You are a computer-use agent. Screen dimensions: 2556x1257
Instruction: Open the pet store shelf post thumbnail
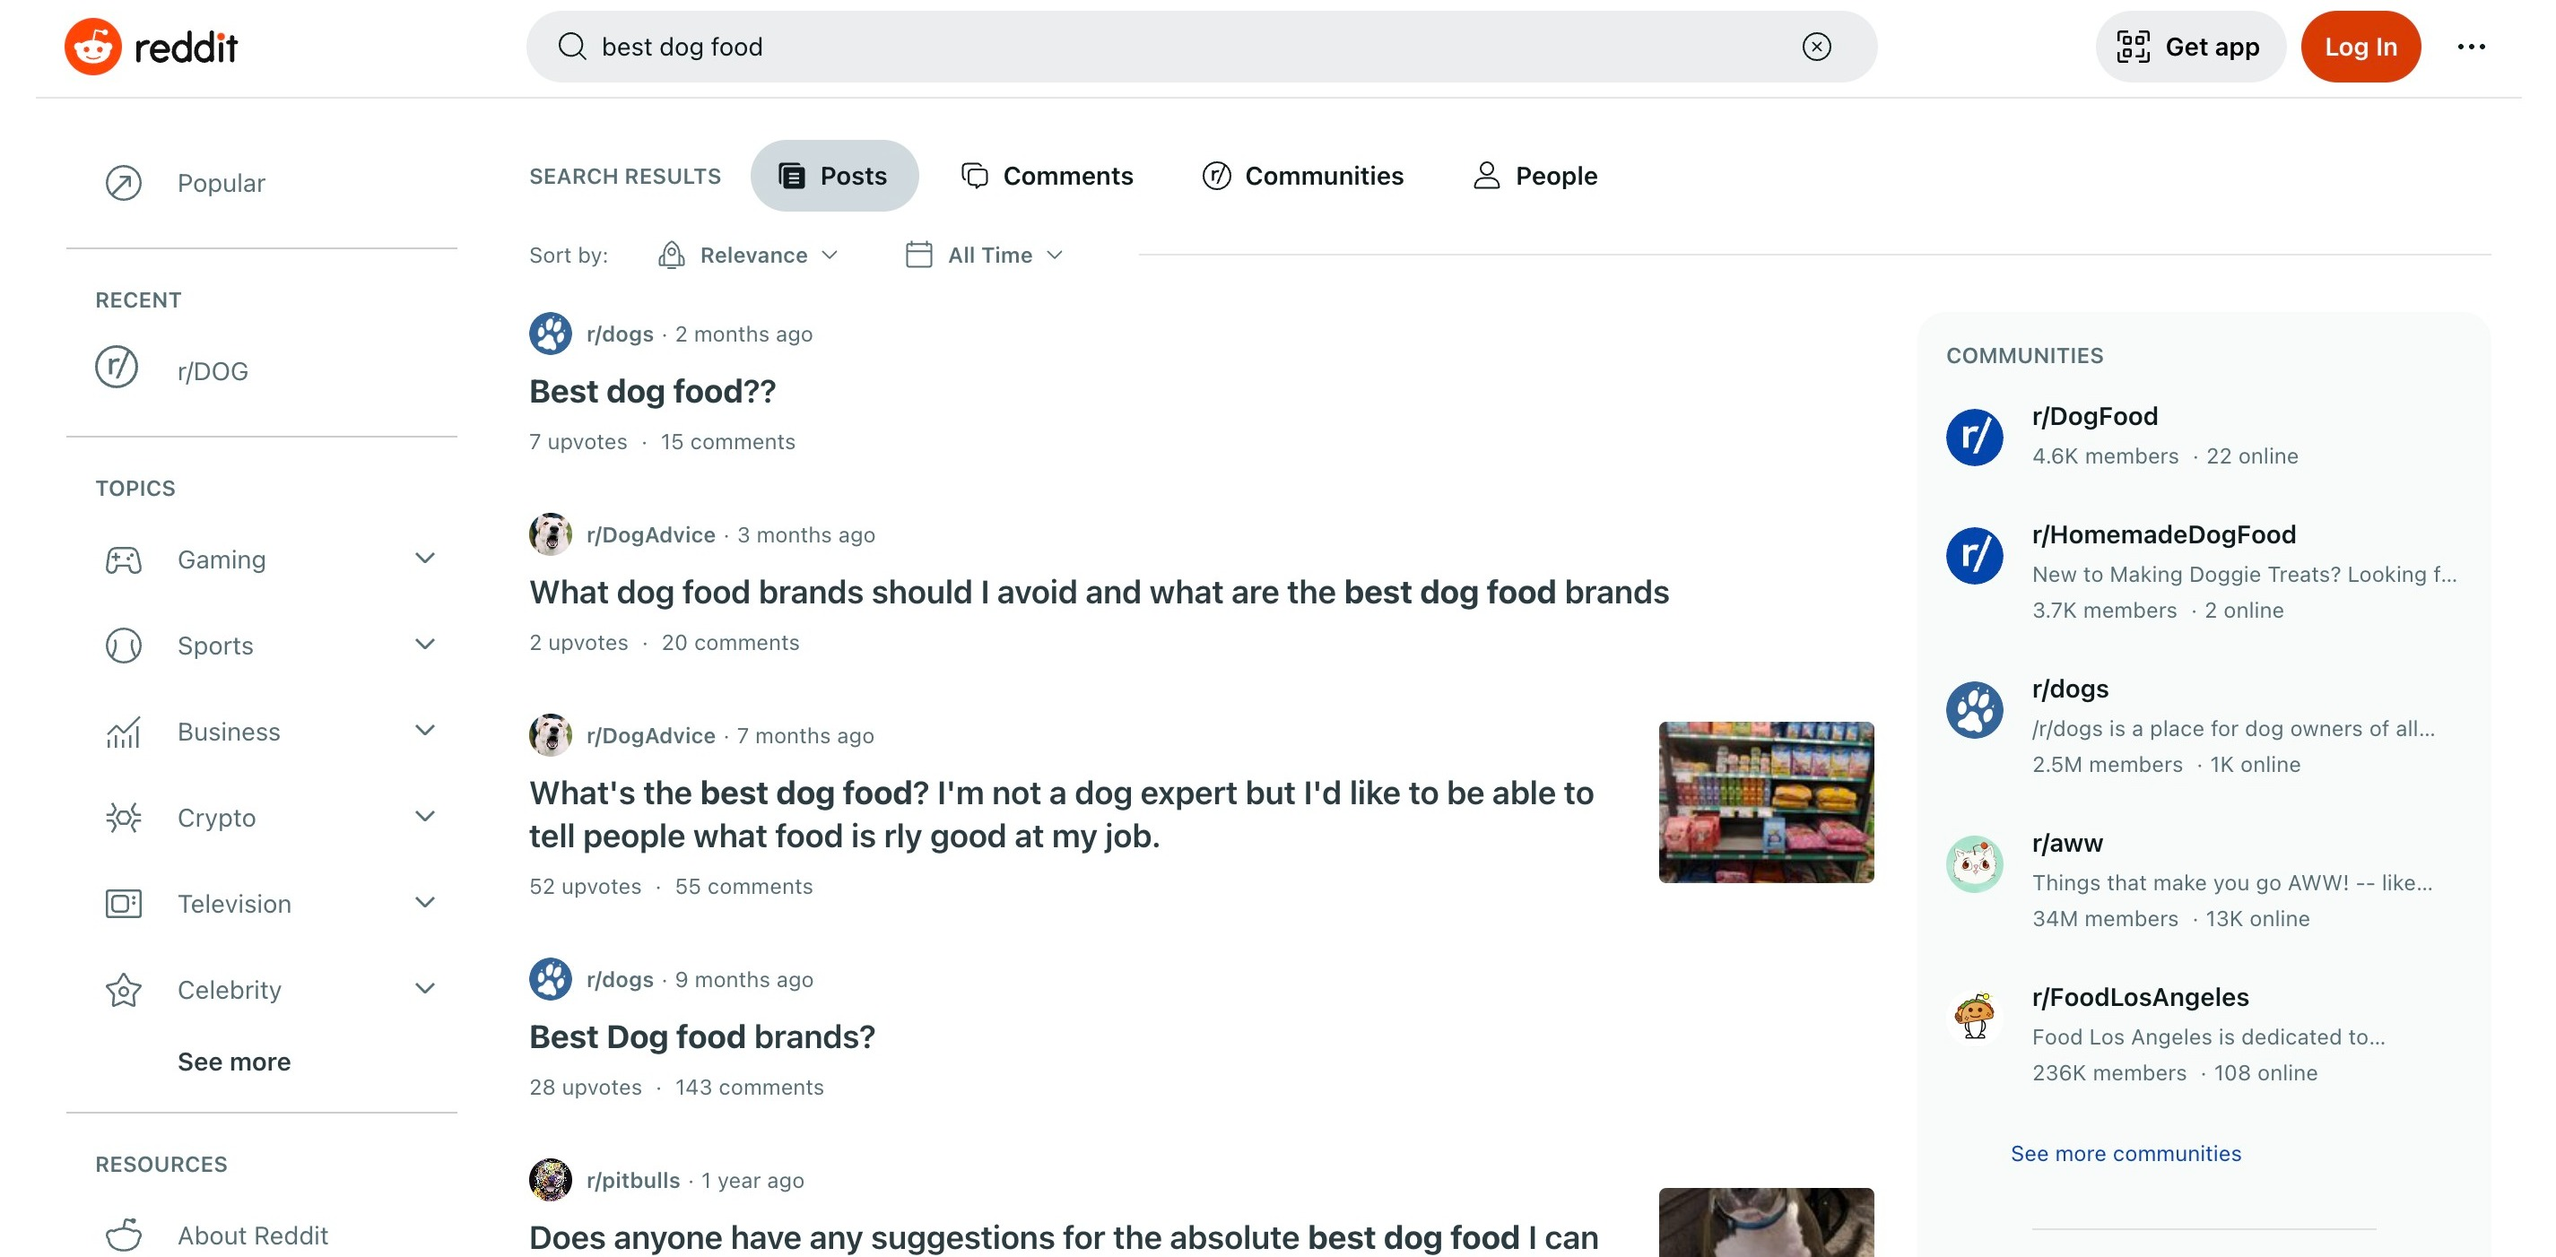(1765, 802)
